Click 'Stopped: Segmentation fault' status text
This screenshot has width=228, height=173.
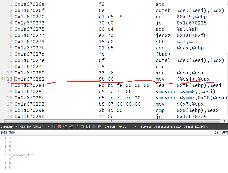(x=174, y=127)
